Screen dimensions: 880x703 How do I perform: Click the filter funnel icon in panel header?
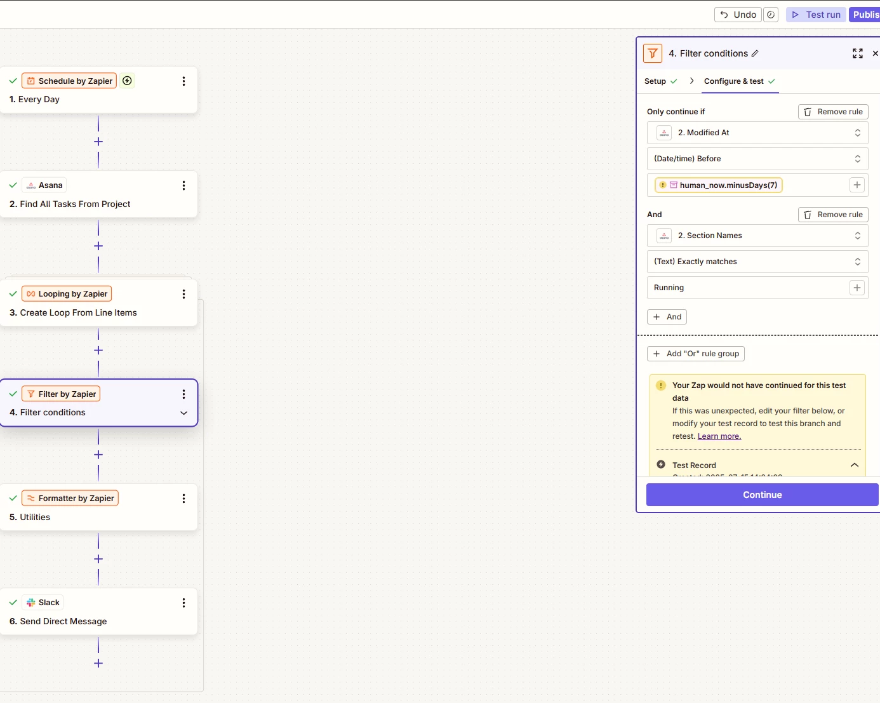[653, 53]
